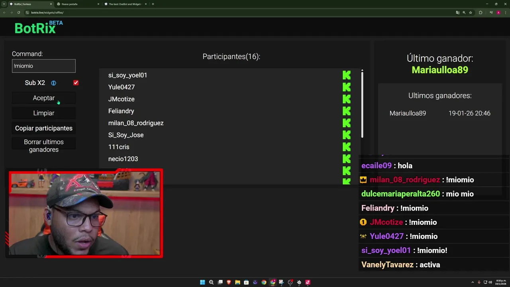This screenshot has width=510, height=287.
Task: Click the browser address bar URL
Action: point(47,12)
